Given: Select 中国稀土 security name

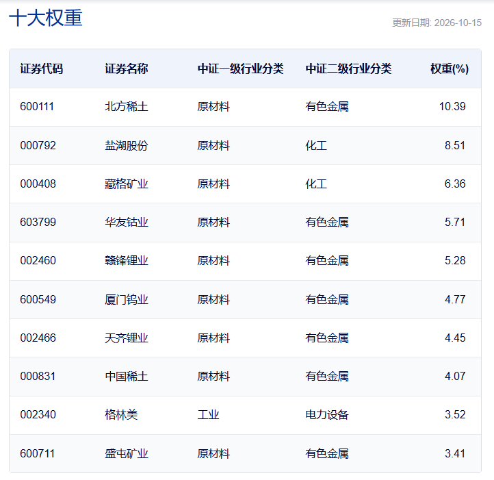Looking at the screenshot, I should pyautogui.click(x=127, y=376).
